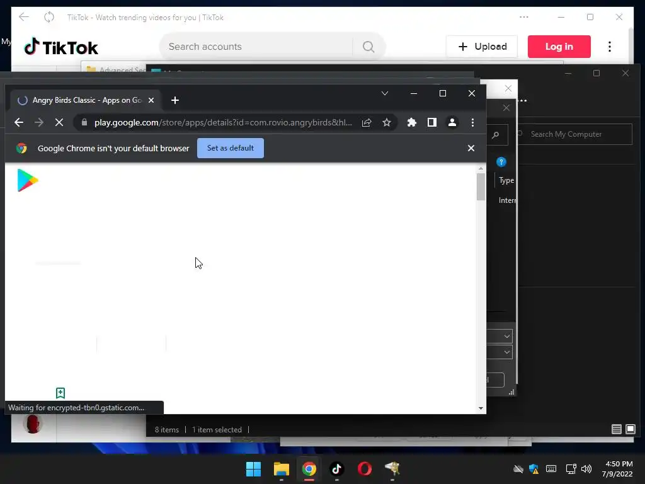The image size is (645, 484).
Task: Click the TikTok Log in button
Action: (x=559, y=47)
